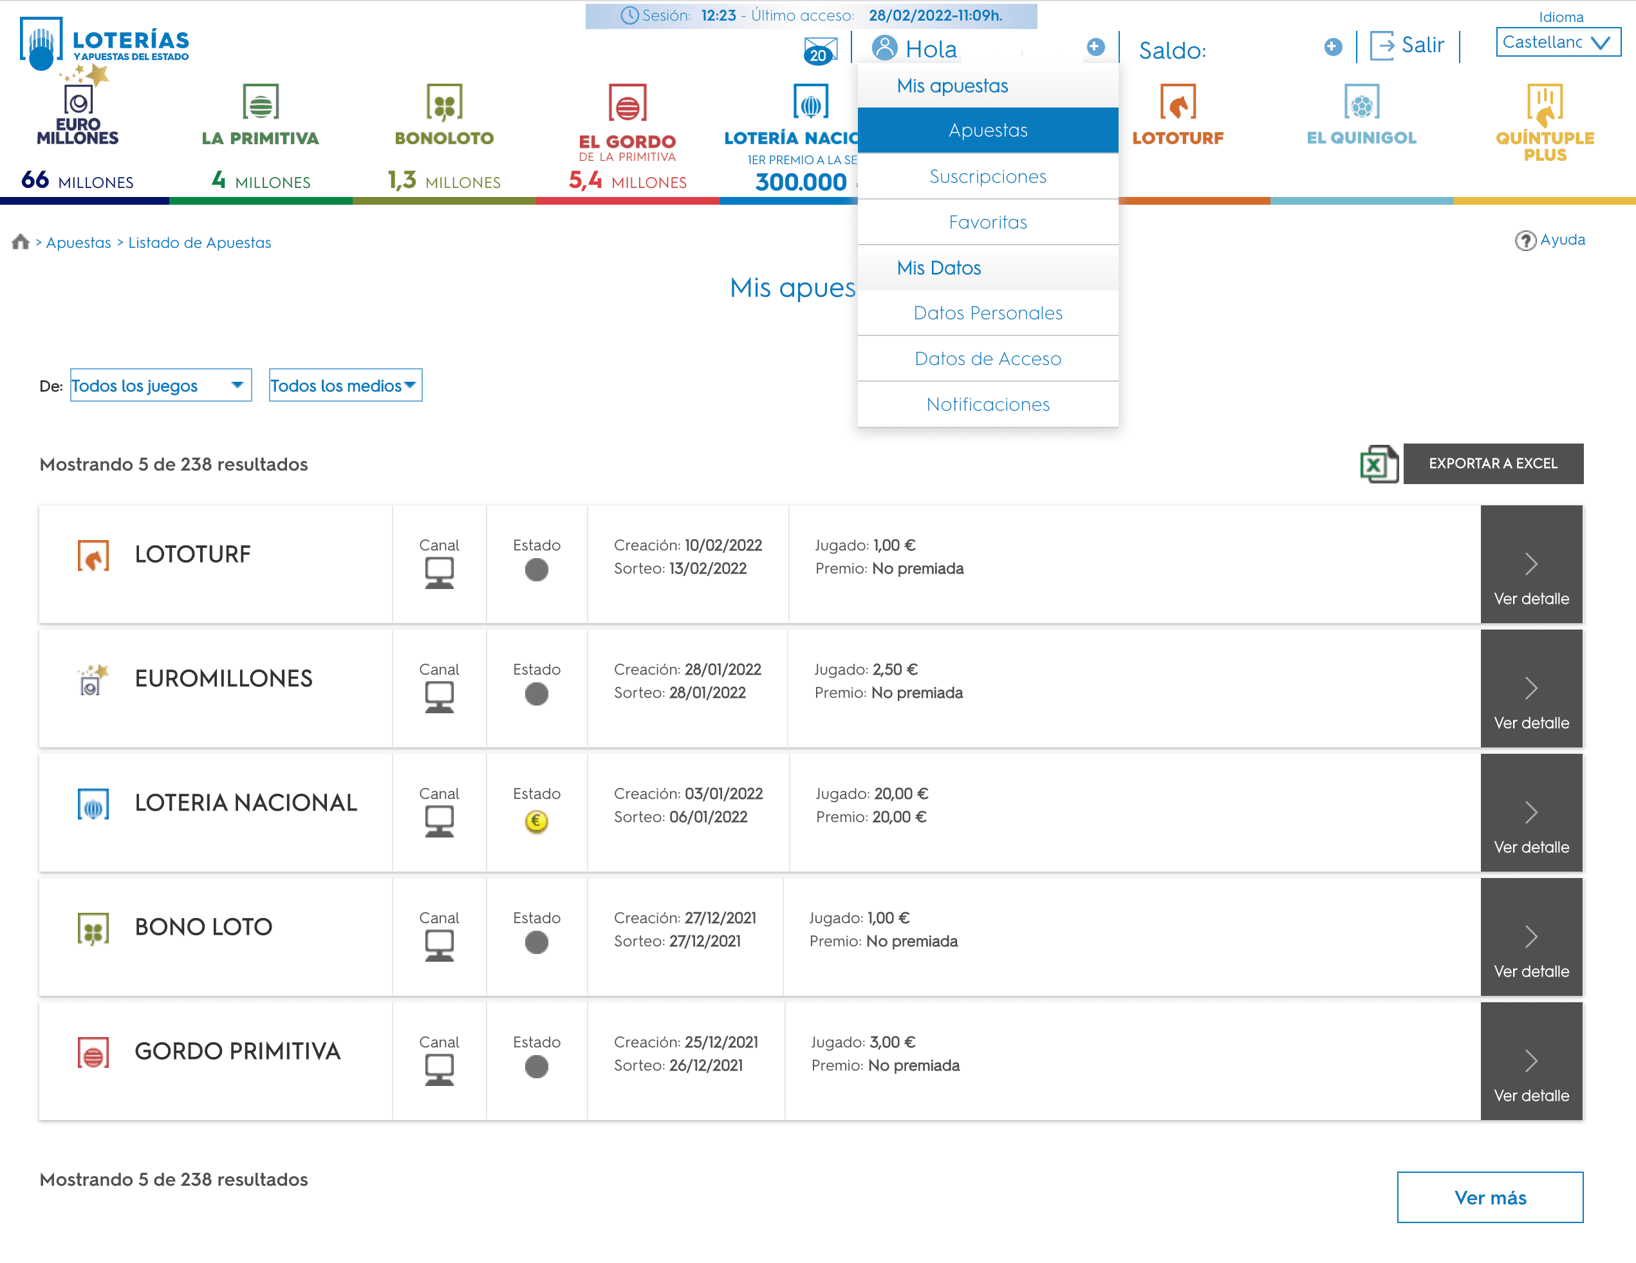Open the Castellano language dropdown

coord(1558,42)
